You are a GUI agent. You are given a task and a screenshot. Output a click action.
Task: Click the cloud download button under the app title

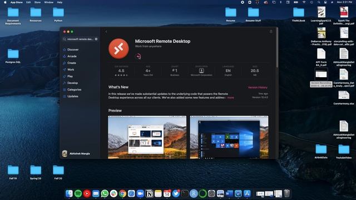[138, 56]
